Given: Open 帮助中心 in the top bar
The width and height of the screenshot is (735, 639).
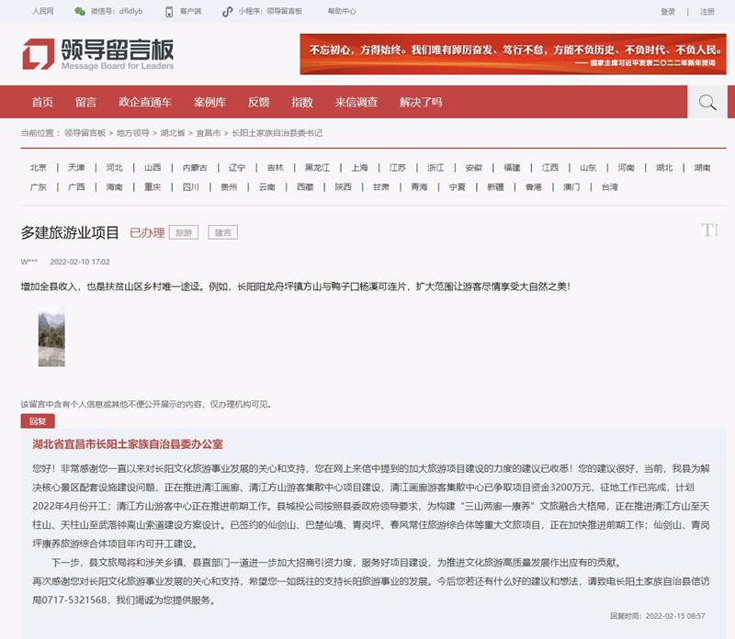Looking at the screenshot, I should 342,12.
